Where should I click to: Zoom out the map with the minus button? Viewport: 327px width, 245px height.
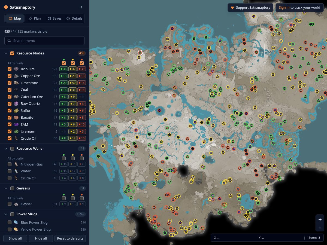(320, 228)
